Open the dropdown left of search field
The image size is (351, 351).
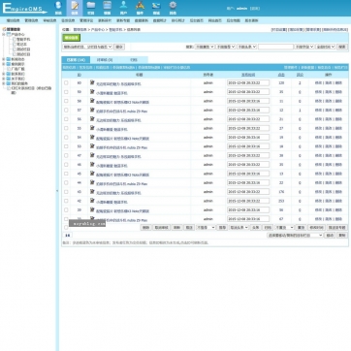coord(247,47)
